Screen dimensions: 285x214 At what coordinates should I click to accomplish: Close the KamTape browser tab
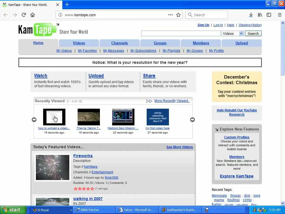click(58, 5)
